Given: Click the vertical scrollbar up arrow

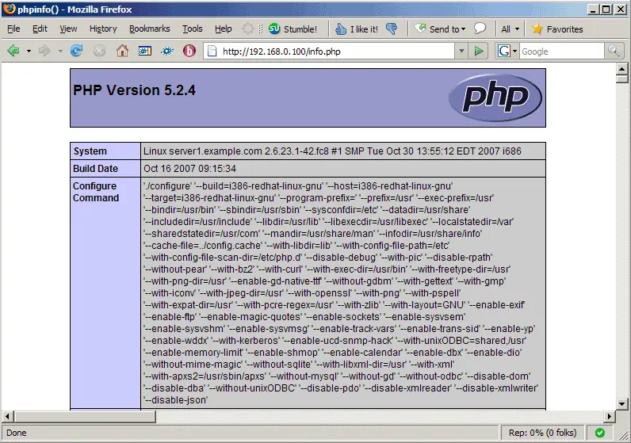Looking at the screenshot, I should click(621, 69).
